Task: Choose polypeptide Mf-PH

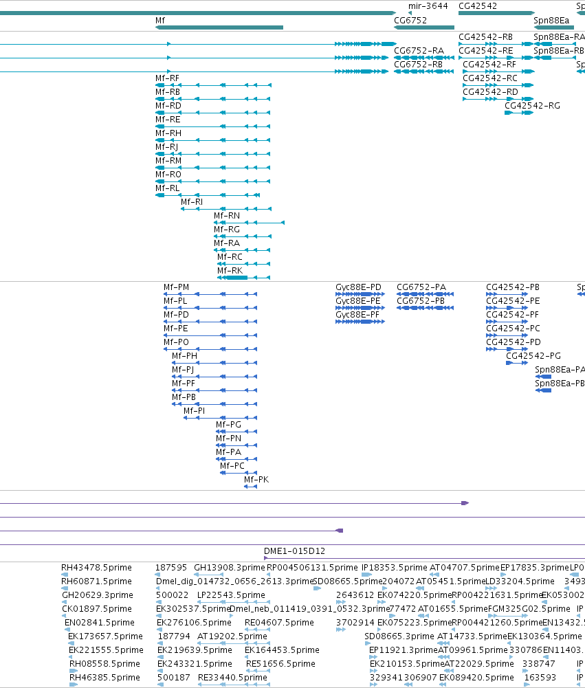Action: point(185,356)
